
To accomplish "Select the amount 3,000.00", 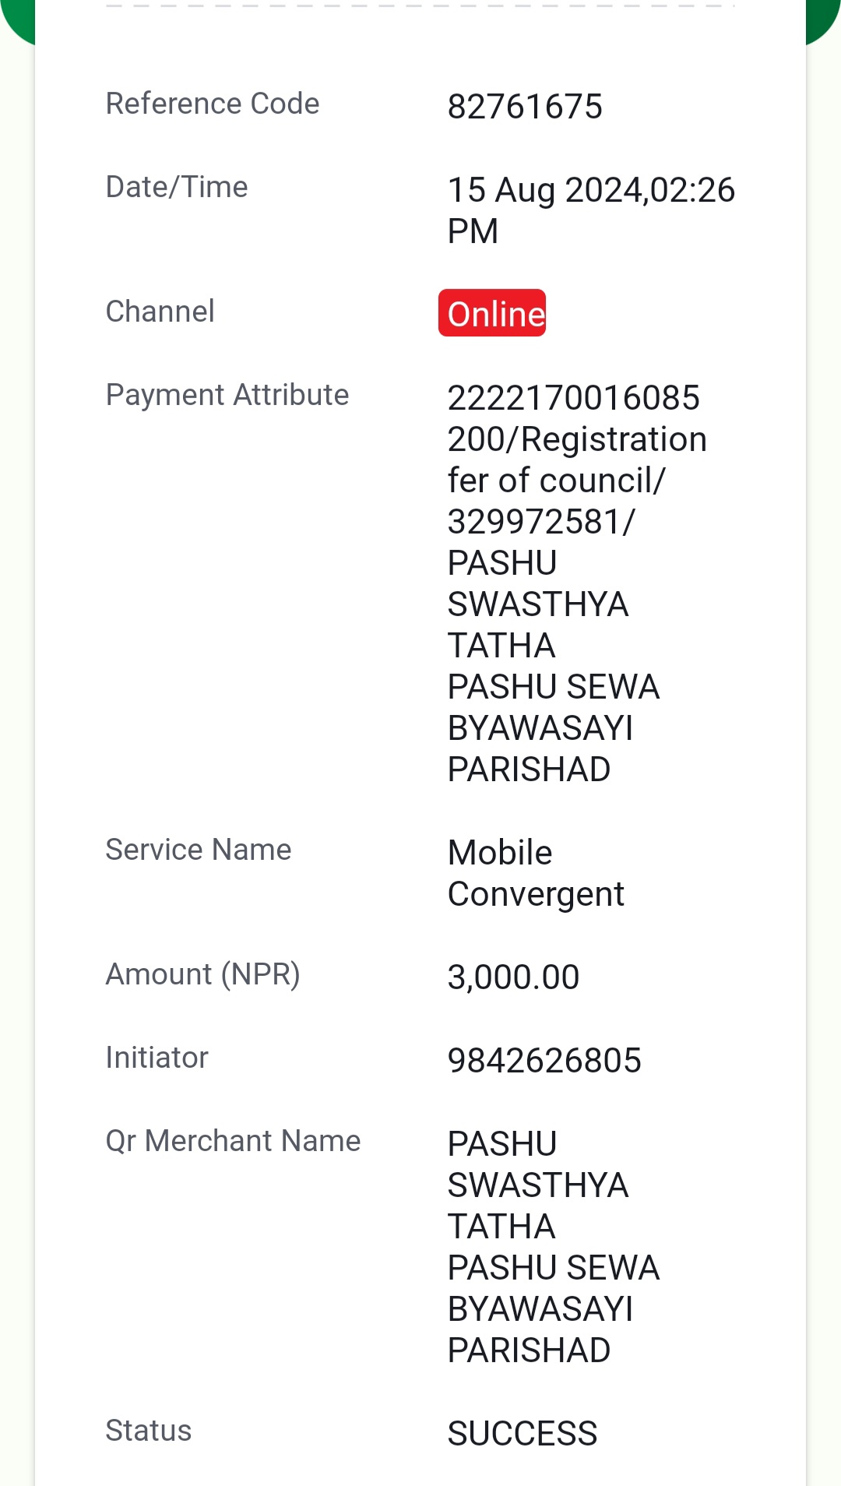I will coord(513,977).
